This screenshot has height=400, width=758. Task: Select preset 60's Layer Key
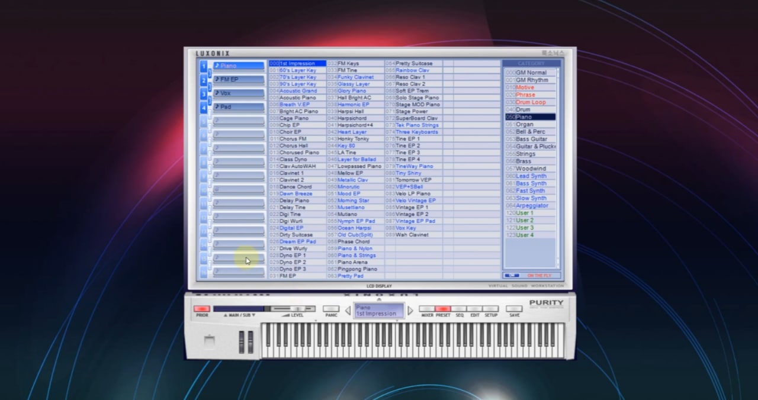click(x=297, y=70)
